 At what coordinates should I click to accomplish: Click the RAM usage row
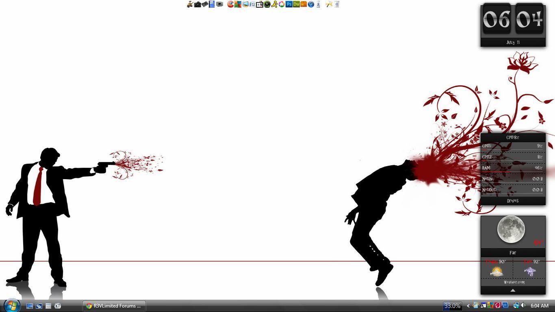tap(513, 168)
